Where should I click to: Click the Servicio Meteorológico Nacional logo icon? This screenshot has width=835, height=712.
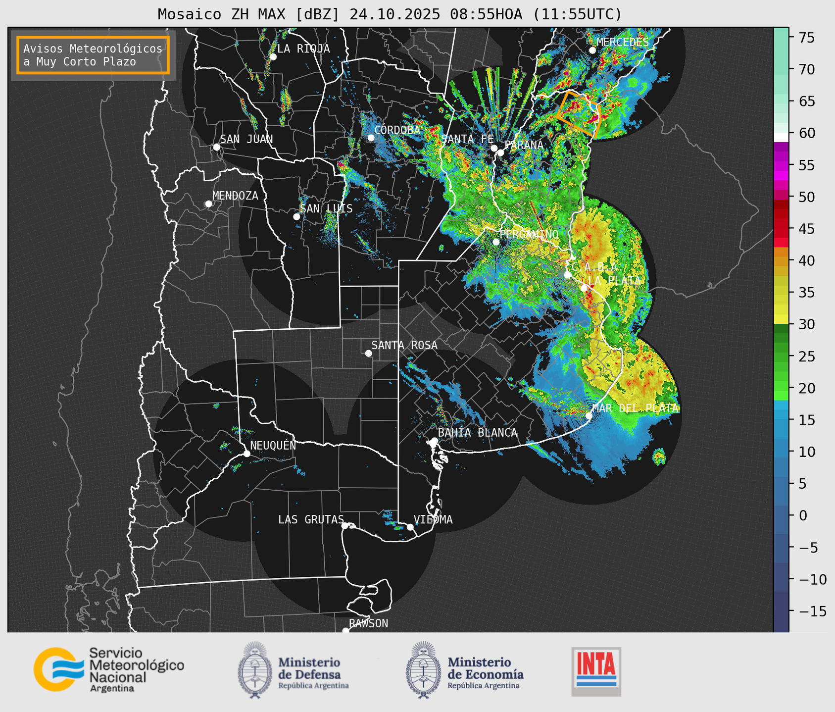(58, 669)
